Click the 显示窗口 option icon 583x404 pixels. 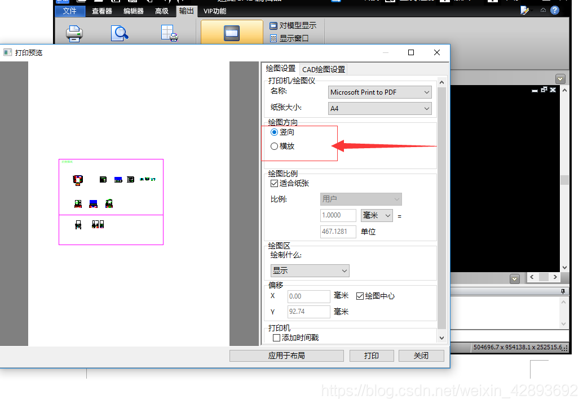(273, 38)
